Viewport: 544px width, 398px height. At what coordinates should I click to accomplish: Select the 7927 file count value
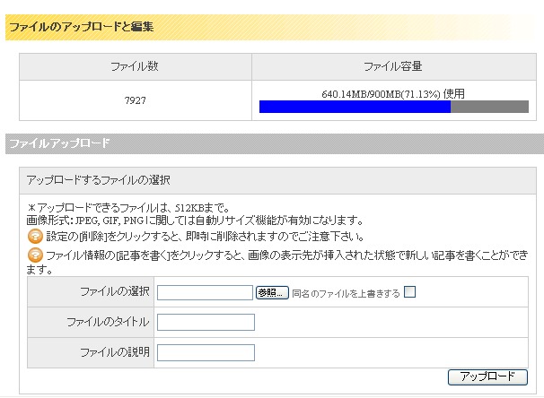point(136,100)
